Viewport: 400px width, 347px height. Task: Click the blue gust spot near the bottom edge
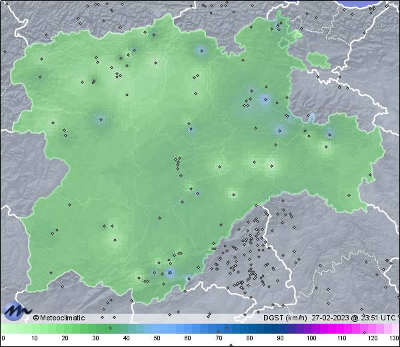click(x=169, y=272)
